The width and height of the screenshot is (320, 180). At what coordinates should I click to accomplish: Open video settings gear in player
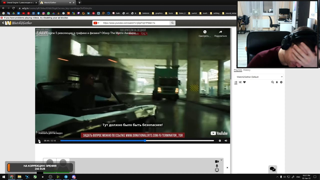(220, 141)
